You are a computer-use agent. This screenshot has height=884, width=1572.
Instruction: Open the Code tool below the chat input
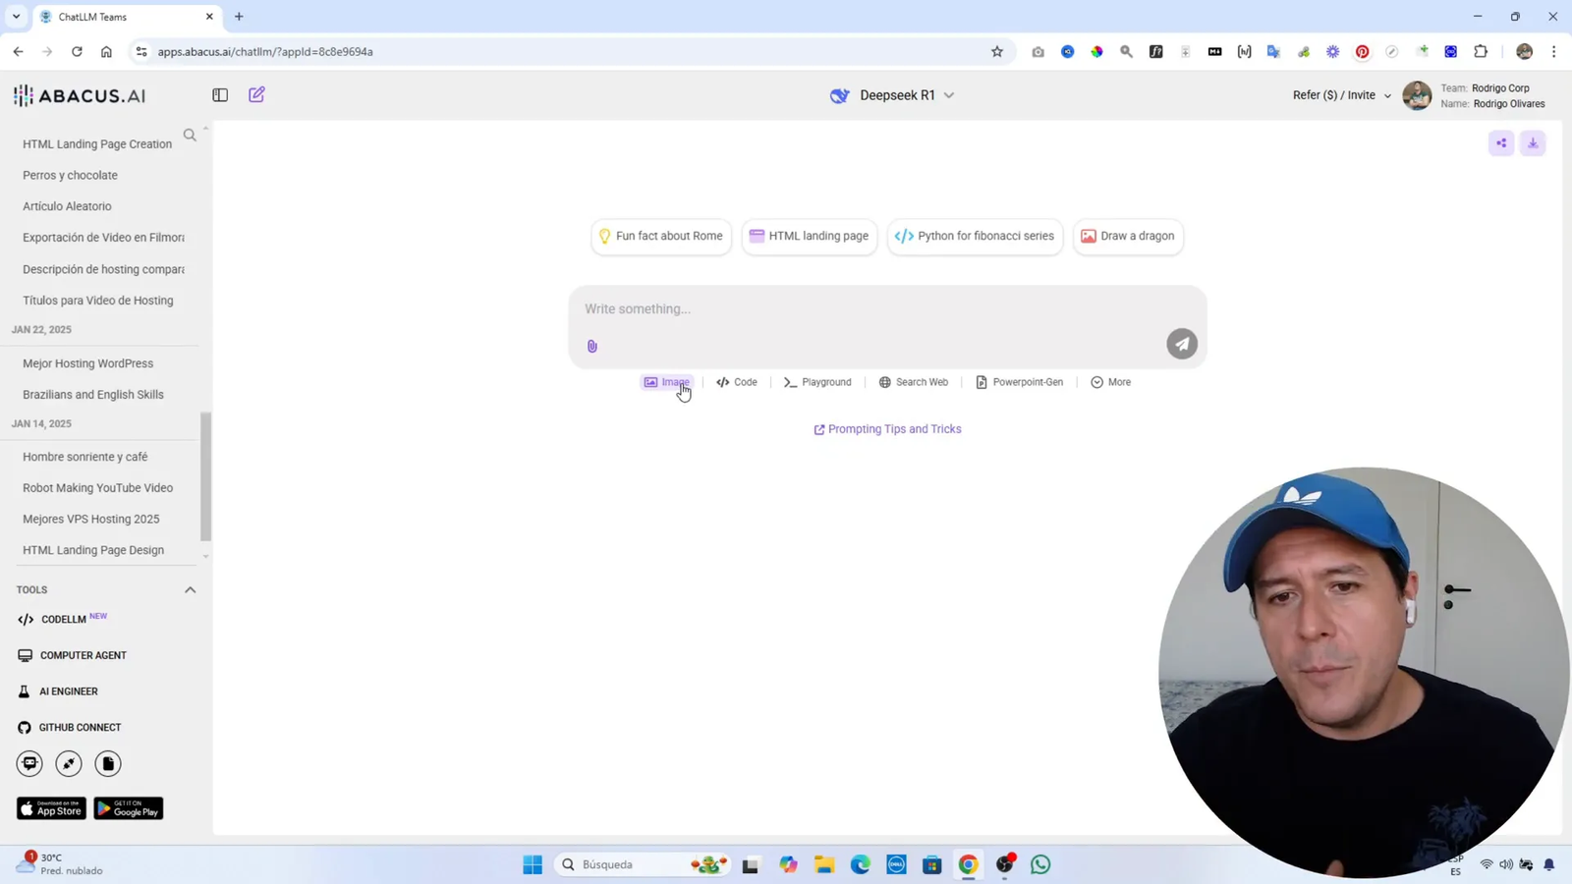click(737, 382)
